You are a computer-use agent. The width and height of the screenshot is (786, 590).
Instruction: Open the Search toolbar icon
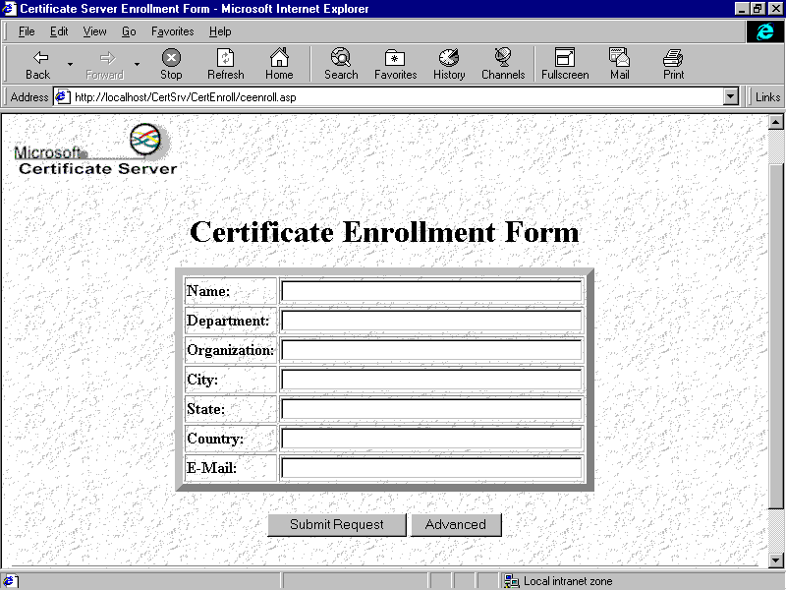tap(341, 58)
